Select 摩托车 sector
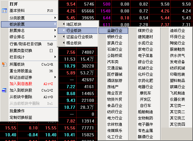This screenshot has height=141, width=193. 145,93
